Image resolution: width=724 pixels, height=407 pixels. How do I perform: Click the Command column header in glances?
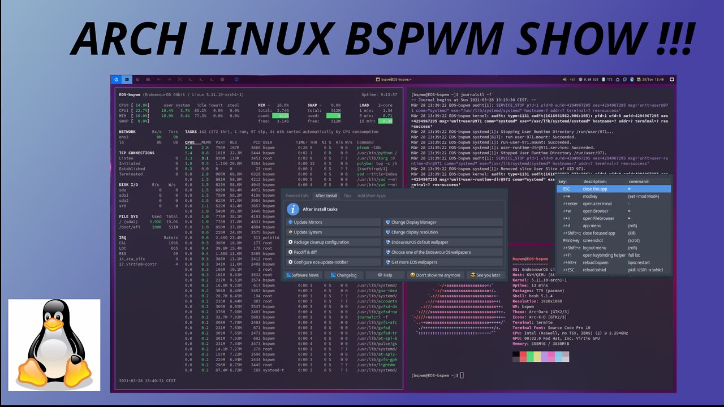pyautogui.click(x=365, y=142)
